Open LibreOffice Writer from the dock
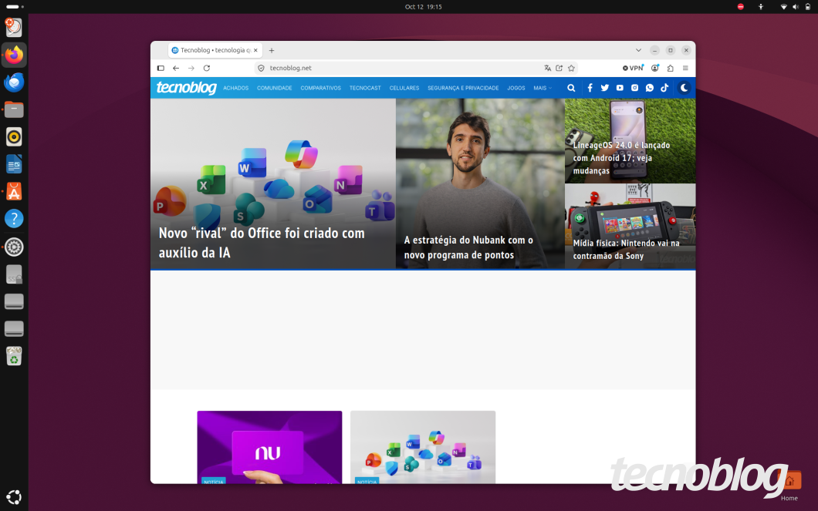 pos(14,165)
